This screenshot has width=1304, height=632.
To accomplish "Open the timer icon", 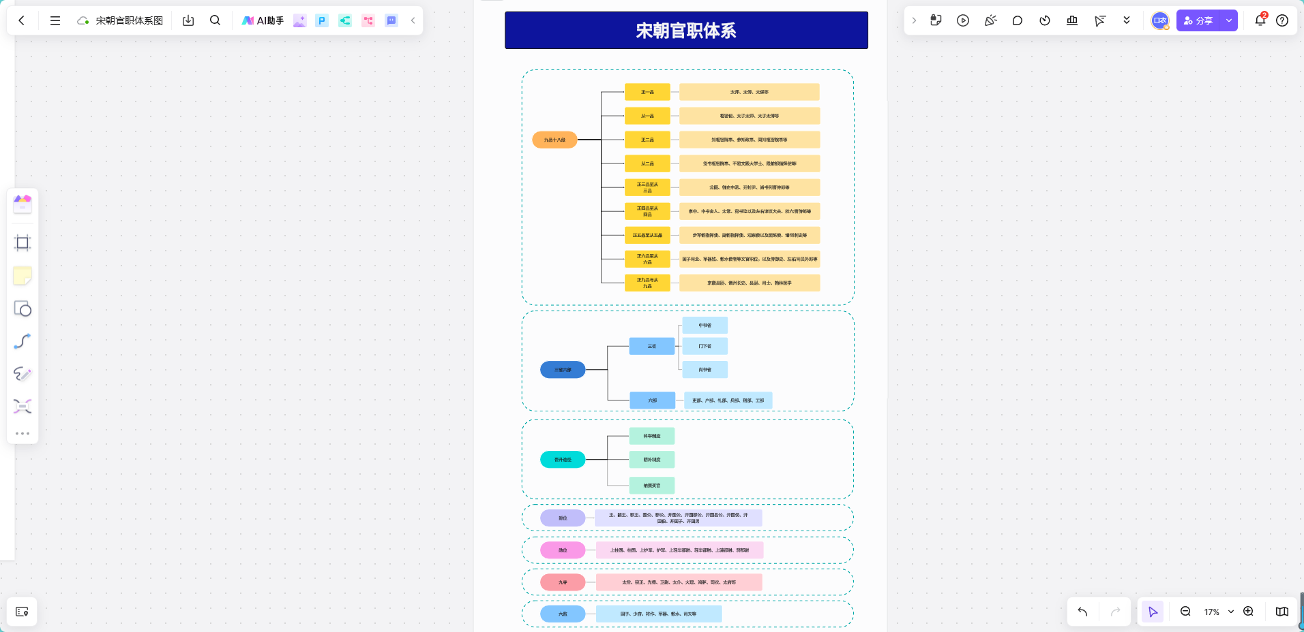I will 1045,20.
